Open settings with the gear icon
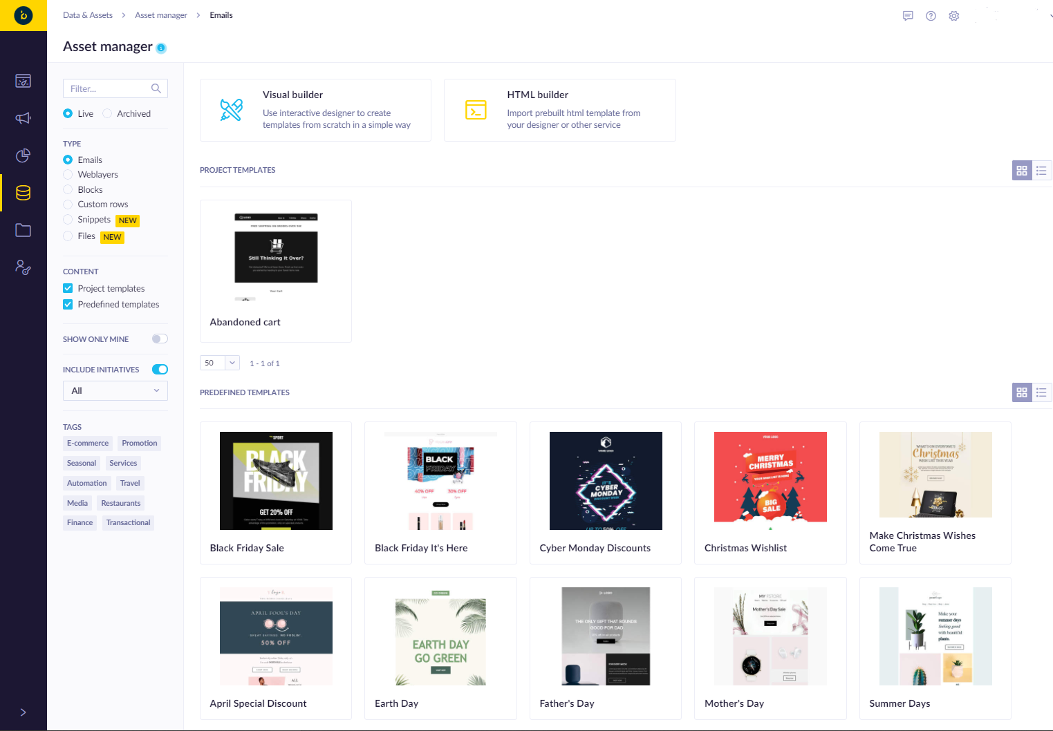Image resolution: width=1053 pixels, height=731 pixels. [x=953, y=15]
